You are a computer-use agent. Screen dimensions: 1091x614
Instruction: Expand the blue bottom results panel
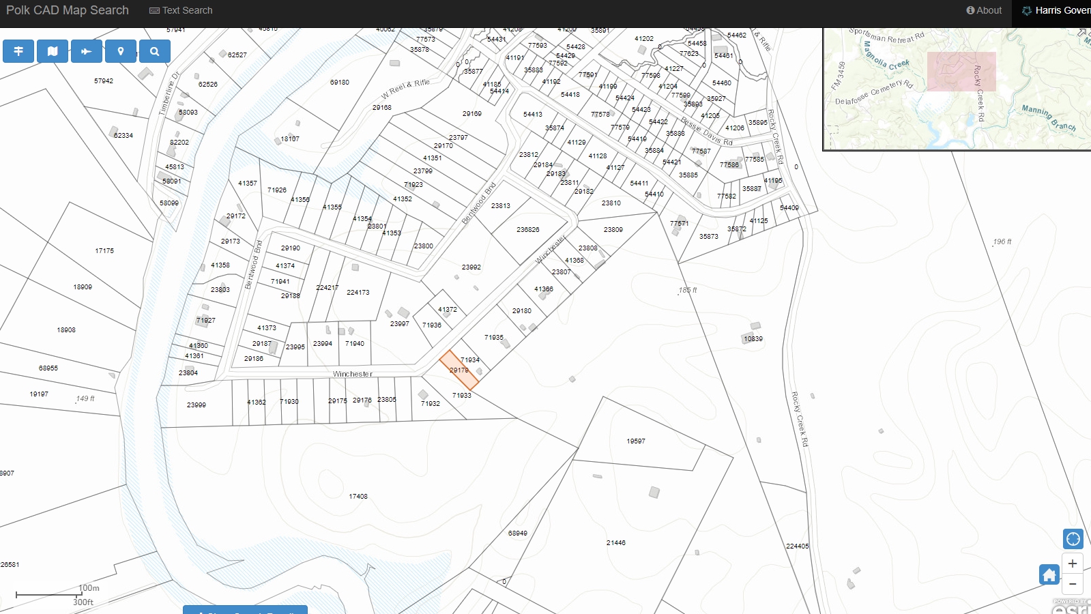(245, 609)
